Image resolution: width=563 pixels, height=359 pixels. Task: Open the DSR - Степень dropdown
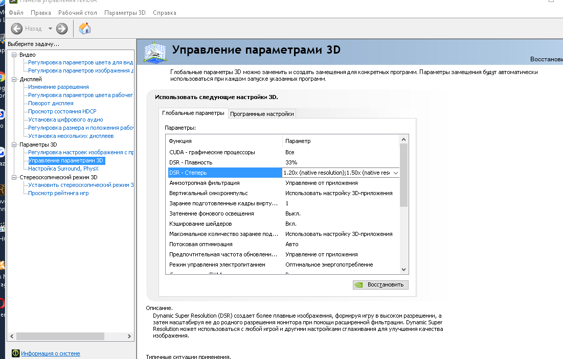[395, 173]
